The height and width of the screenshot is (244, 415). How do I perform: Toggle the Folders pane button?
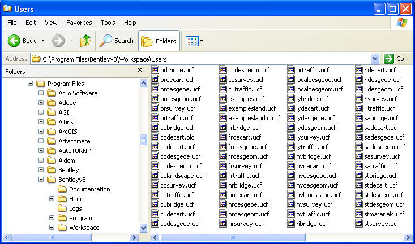(159, 41)
